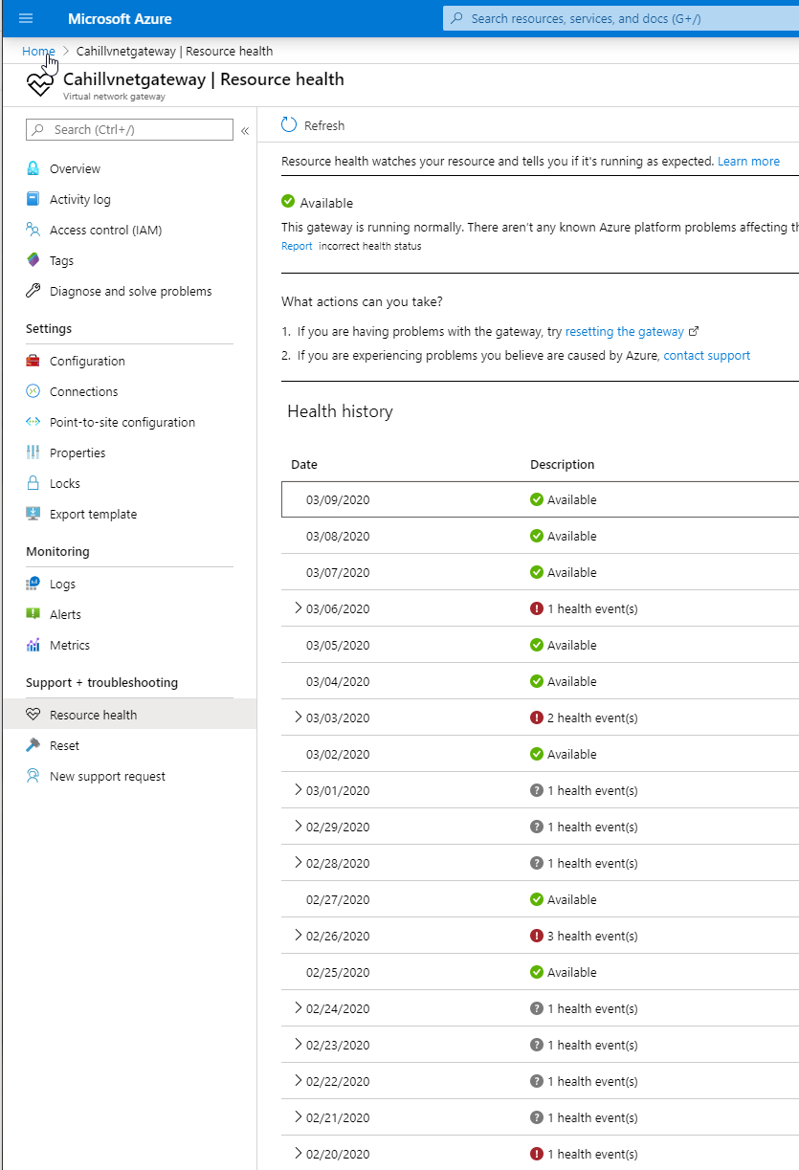Collapse the sidebar with the double chevron
The image size is (799, 1170).
[x=245, y=130]
